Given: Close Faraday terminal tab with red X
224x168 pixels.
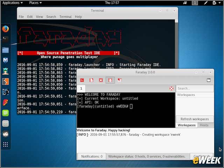Looking at the screenshot, I should 171,89.
